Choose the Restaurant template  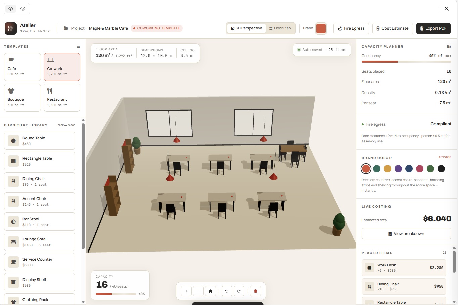pos(62,98)
